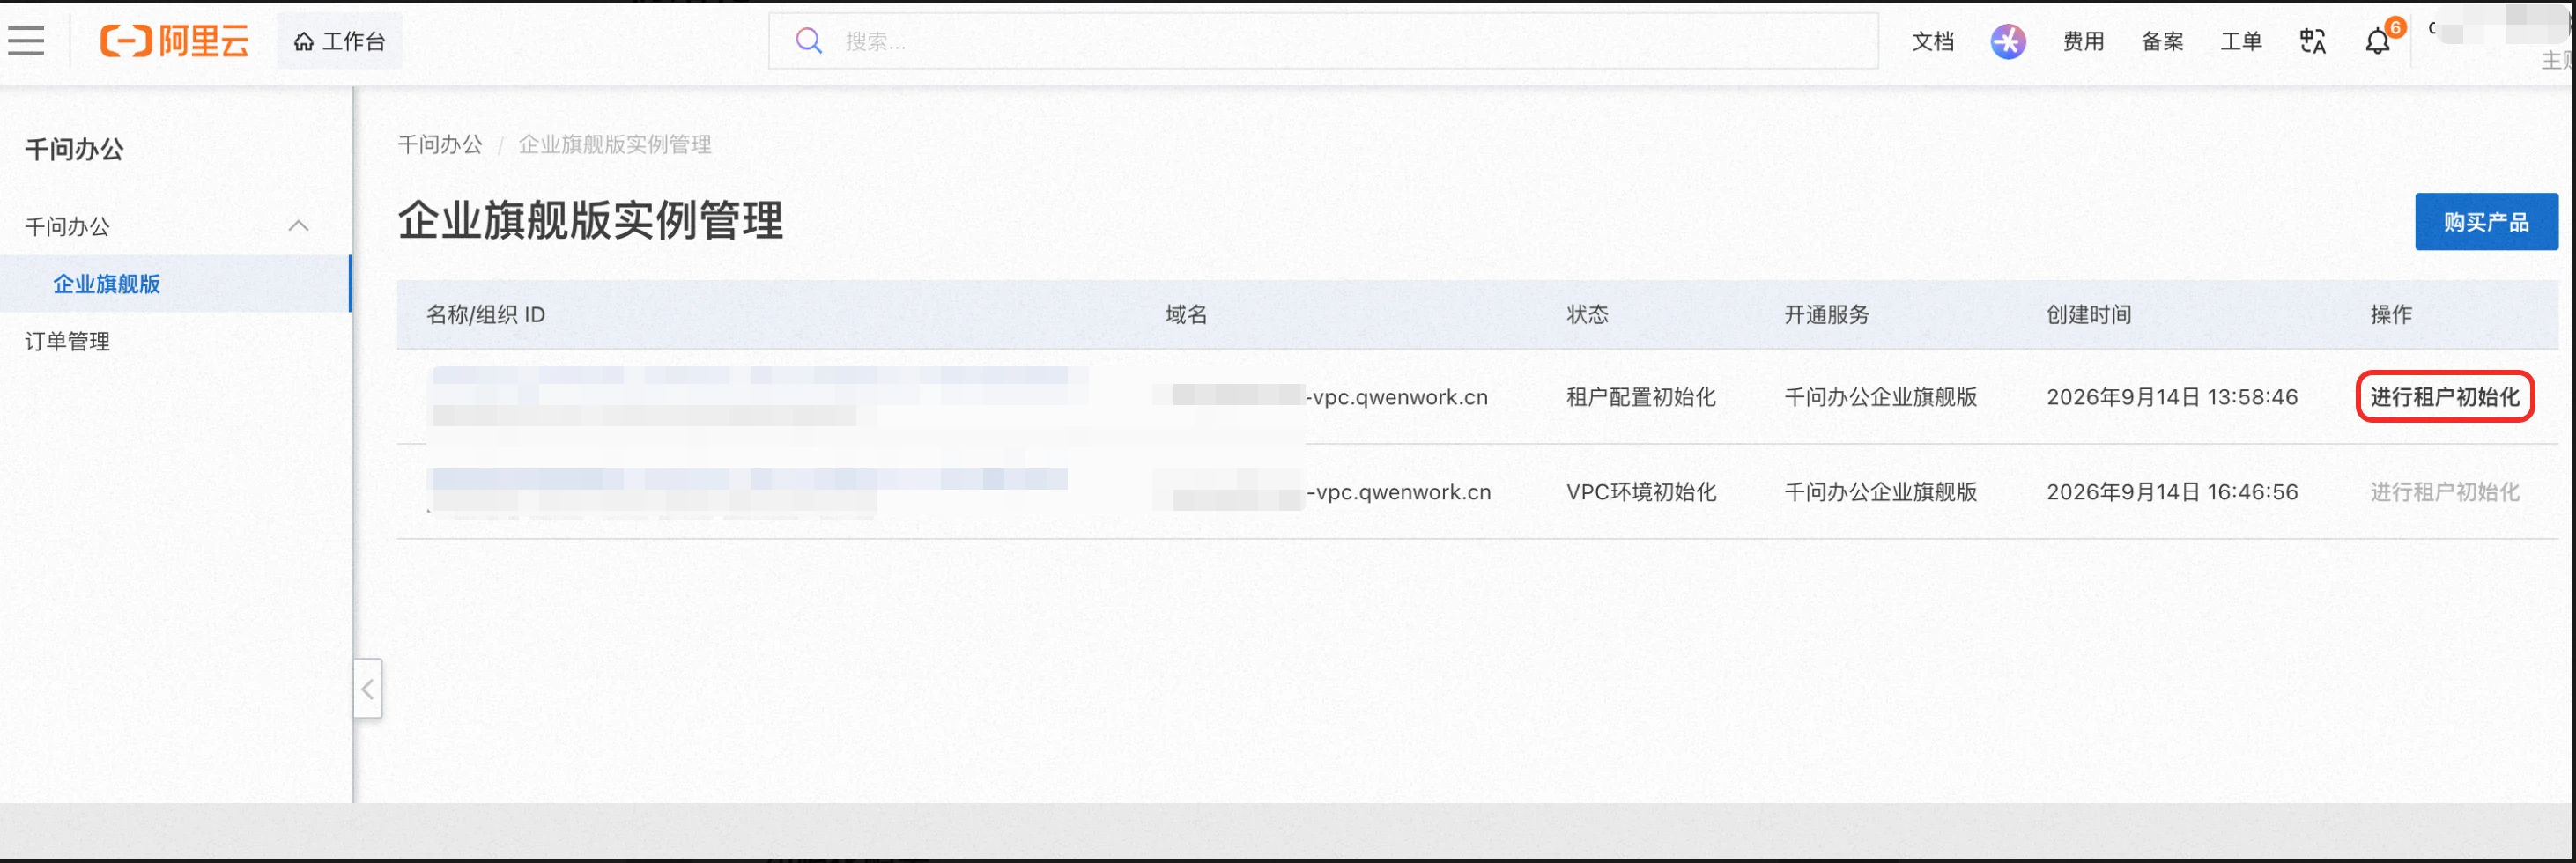Open the 工作台 home button
This screenshot has width=2576, height=863.
point(339,41)
